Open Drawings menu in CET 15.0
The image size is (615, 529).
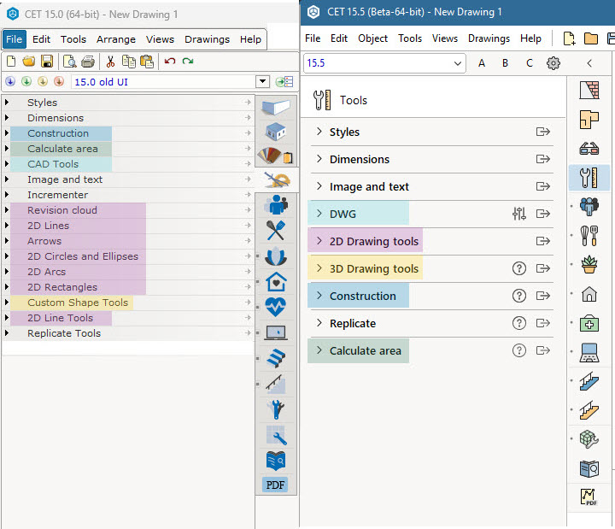point(207,39)
